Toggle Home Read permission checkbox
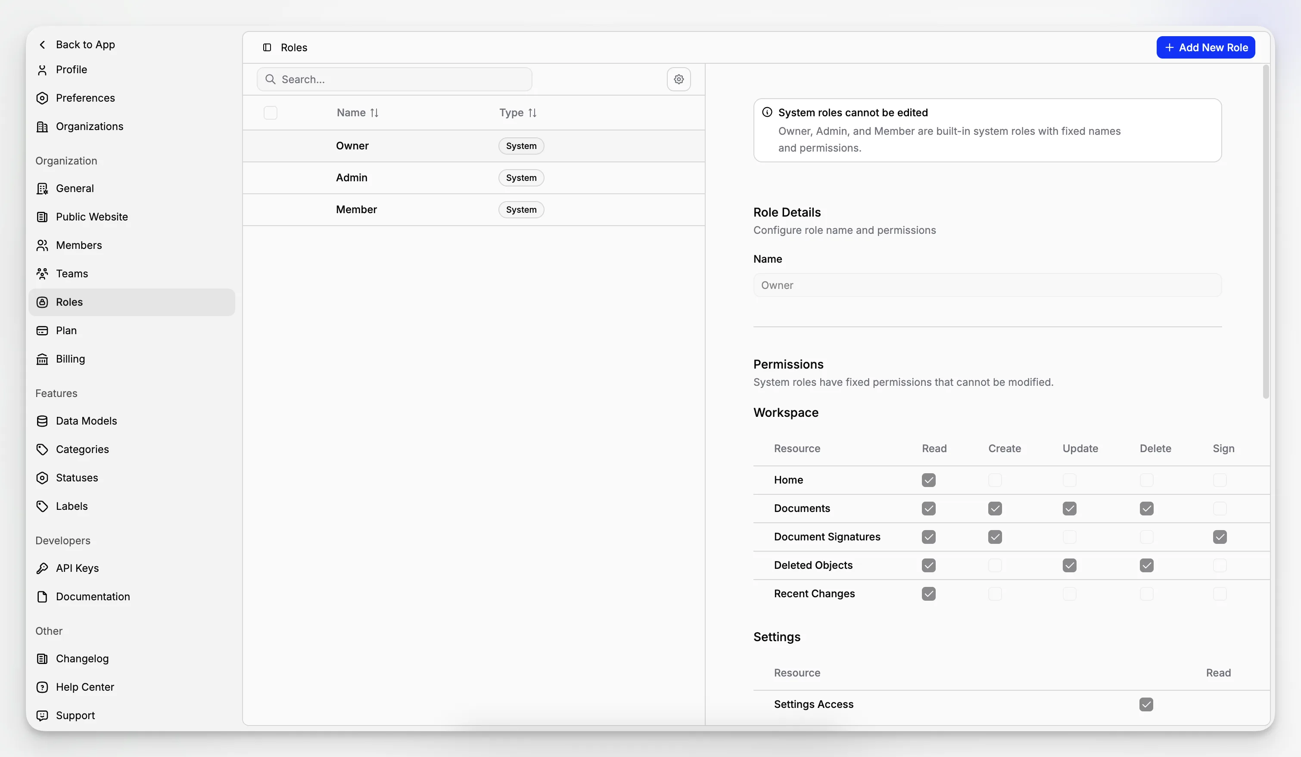1301x757 pixels. coord(929,480)
